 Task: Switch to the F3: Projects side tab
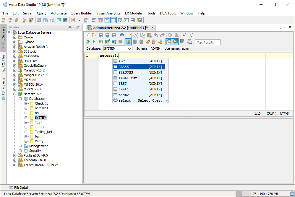point(3,89)
